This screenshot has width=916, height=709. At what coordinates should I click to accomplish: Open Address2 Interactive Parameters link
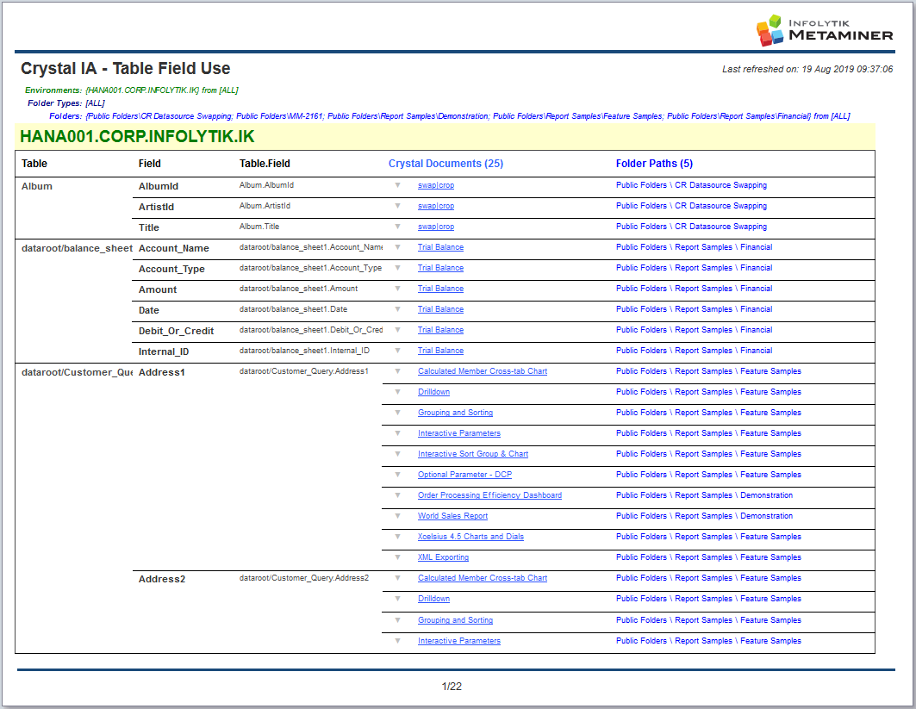(x=459, y=641)
